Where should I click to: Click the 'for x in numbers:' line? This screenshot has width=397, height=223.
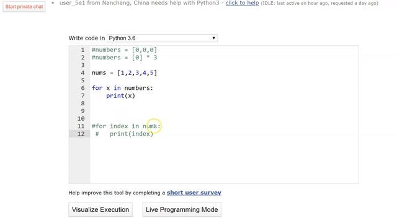click(x=122, y=88)
